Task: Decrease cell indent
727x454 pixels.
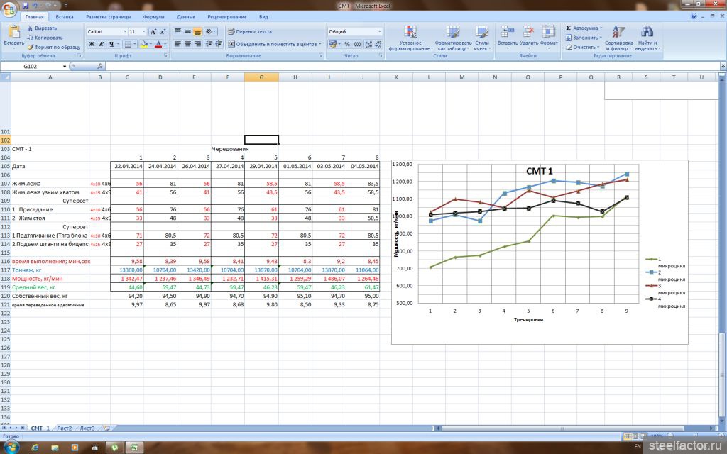Action: tap(209, 44)
